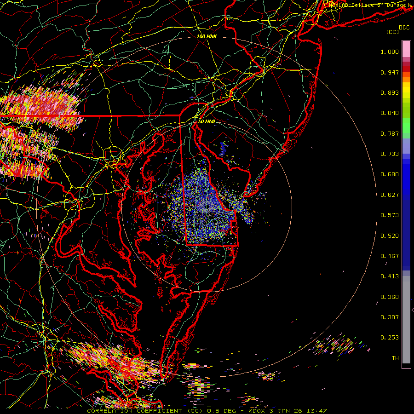Click the 0.307 color scale value
414x414 pixels.
point(390,317)
